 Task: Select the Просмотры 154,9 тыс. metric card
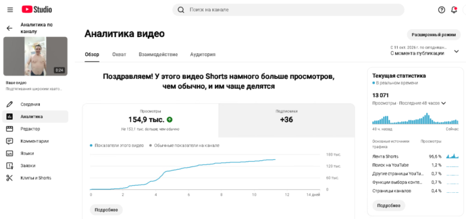coord(150,120)
